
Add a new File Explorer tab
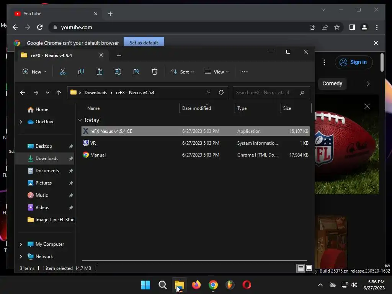119,55
